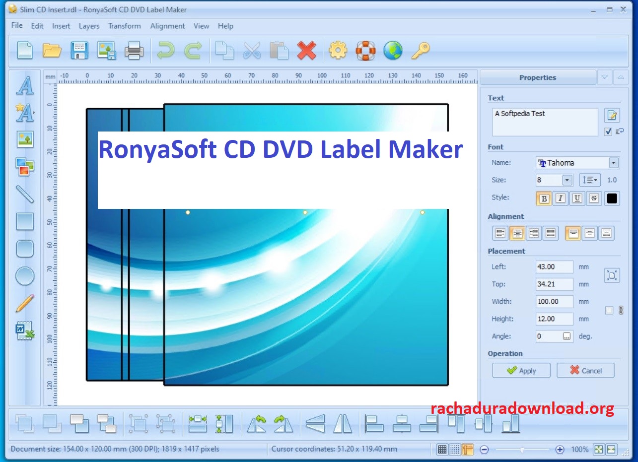Image resolution: width=638 pixels, height=462 pixels.
Task: Open the Alignment menu
Action: [167, 26]
